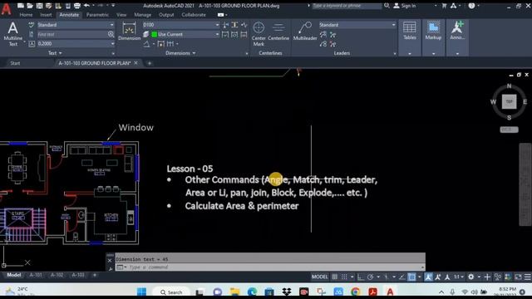The image size is (532, 299).
Task: Switch to the Manage ribbon tab
Action: (142, 15)
